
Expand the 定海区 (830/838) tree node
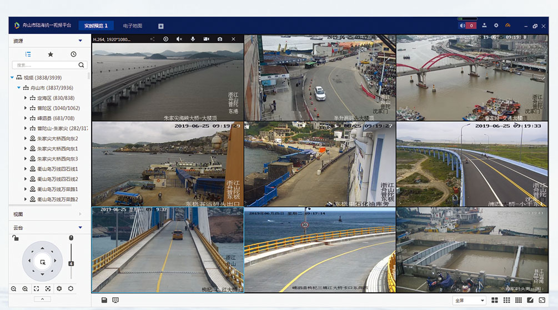[x=26, y=98]
